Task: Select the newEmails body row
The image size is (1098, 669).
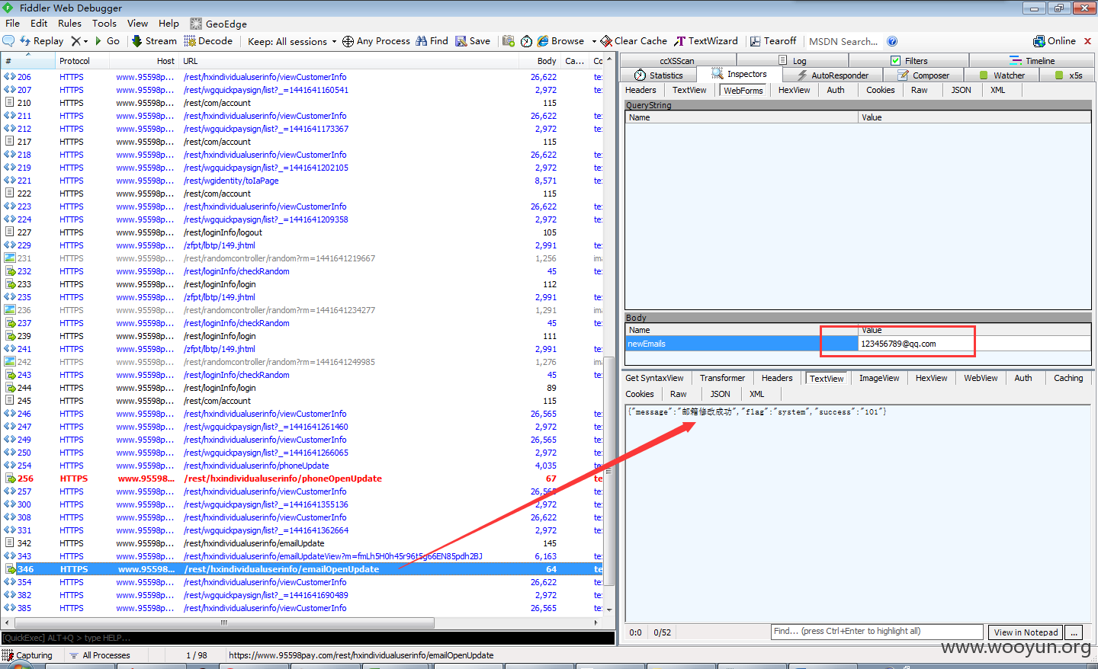Action: pos(858,344)
